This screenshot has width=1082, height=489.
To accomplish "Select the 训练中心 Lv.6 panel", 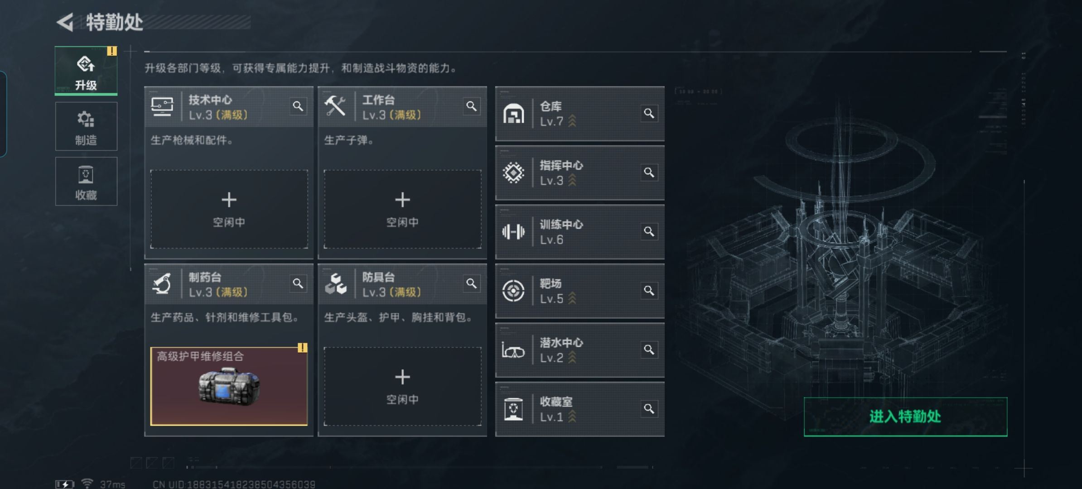I will coord(580,232).
